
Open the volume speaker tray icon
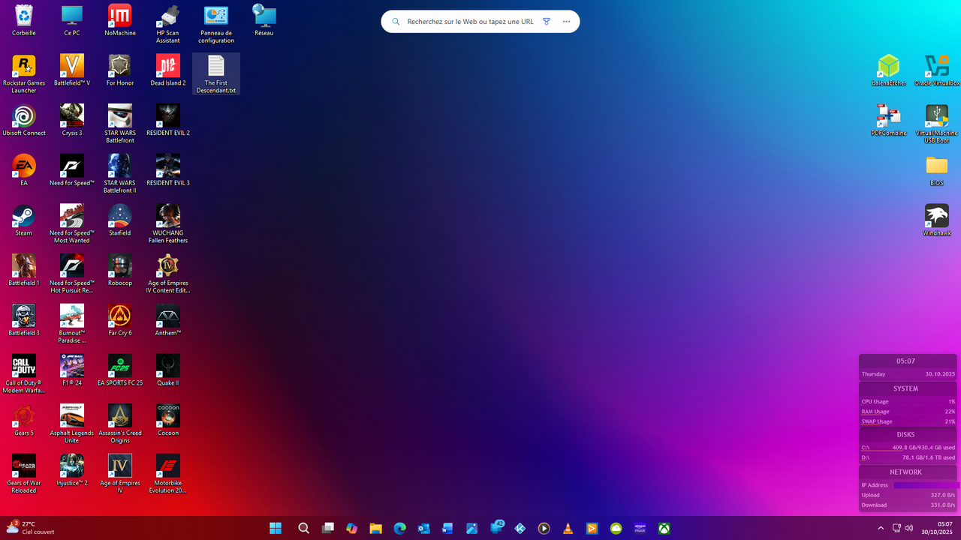[909, 529]
